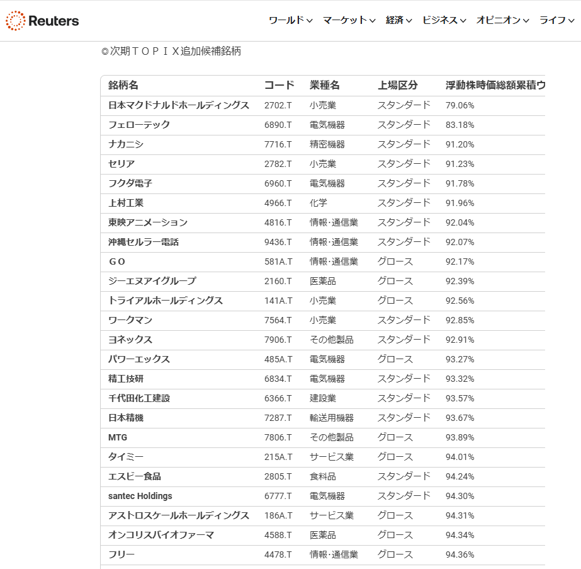Click the 業種名 column header
Image resolution: width=581 pixels, height=569 pixels.
325,85
